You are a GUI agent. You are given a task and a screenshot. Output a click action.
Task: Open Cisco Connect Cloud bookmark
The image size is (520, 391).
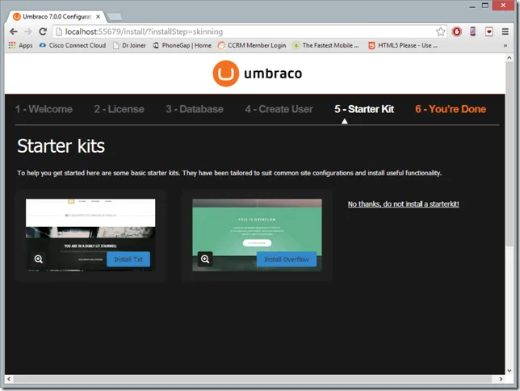(73, 45)
